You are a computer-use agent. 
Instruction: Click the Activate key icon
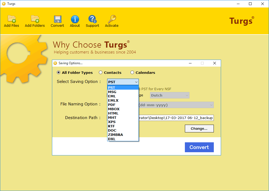coord(112,19)
